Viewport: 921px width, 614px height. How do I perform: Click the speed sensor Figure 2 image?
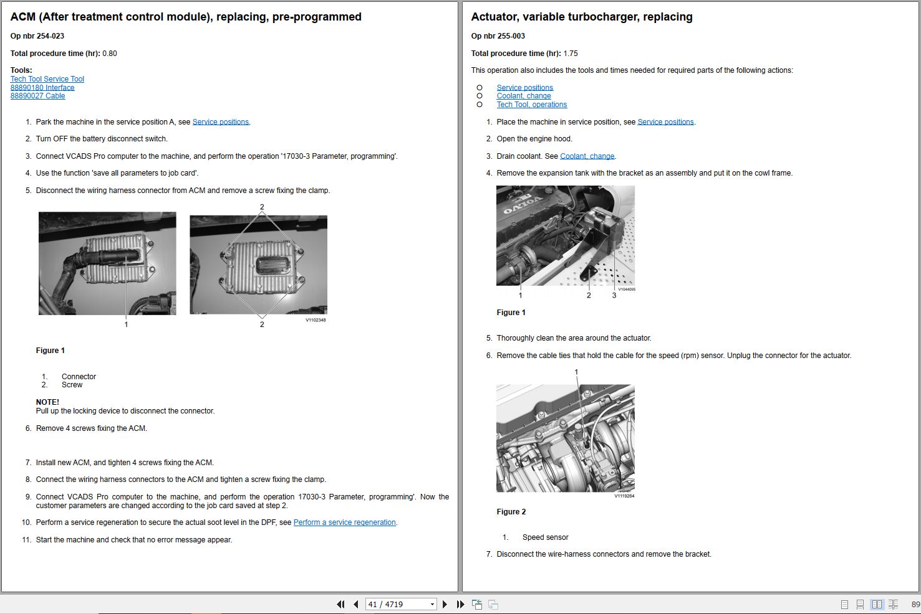(566, 438)
